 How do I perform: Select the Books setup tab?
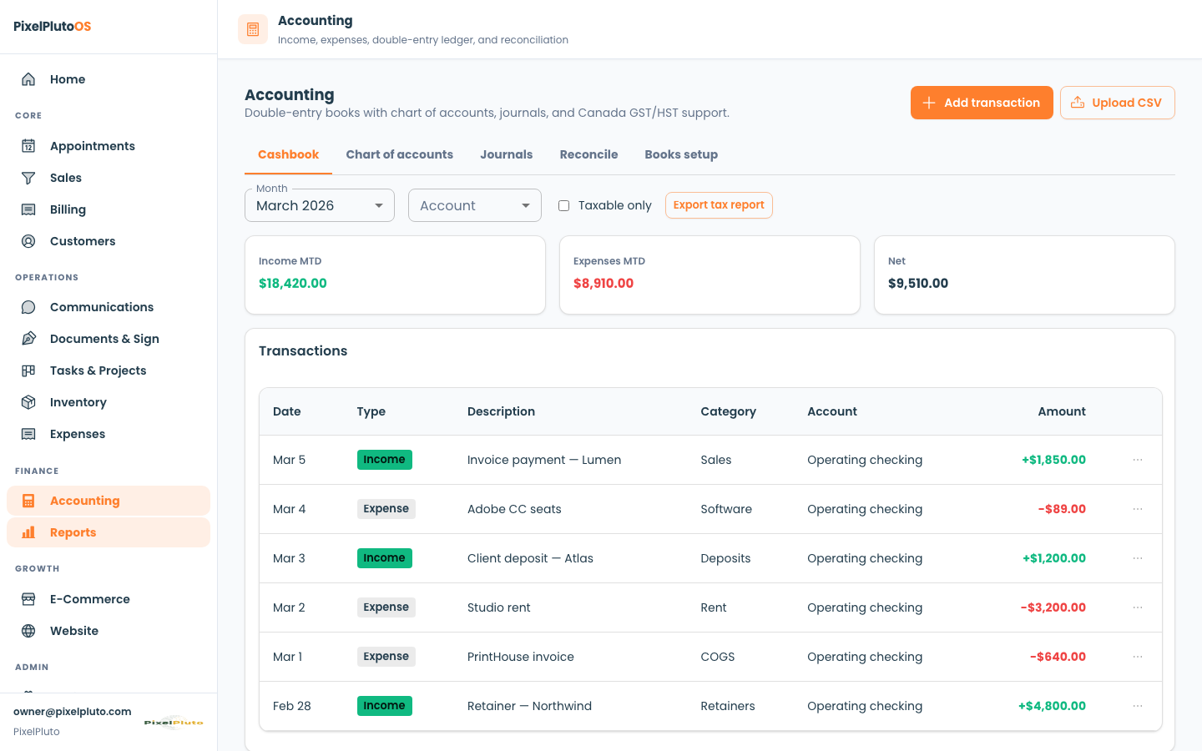681,154
